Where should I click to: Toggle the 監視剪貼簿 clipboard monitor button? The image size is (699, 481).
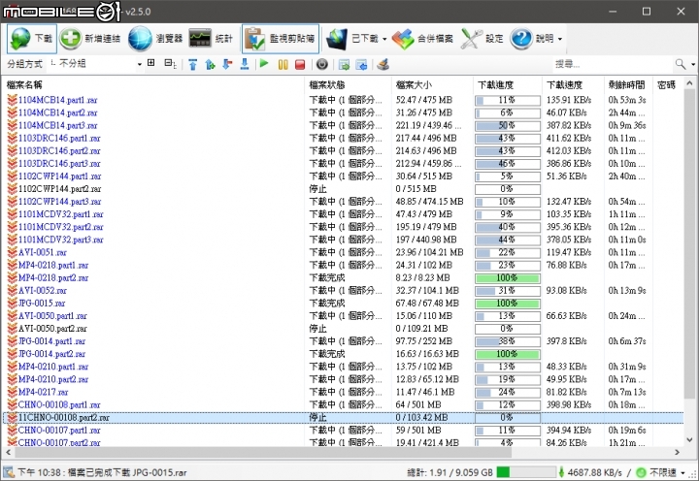(x=278, y=39)
